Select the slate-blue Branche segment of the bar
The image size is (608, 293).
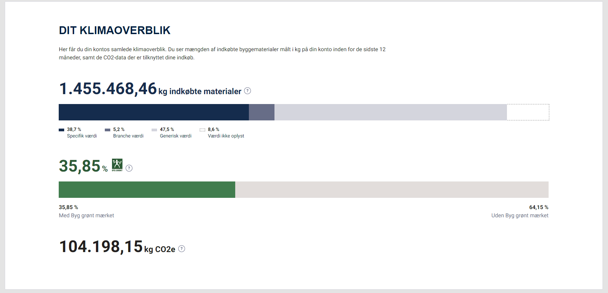pos(261,112)
